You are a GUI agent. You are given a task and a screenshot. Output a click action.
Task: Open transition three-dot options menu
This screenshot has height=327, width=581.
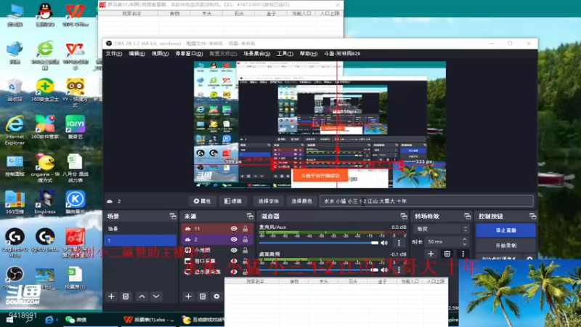[463, 254]
